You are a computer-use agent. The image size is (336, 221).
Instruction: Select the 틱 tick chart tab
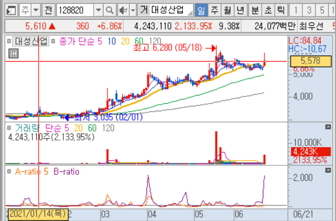point(281,10)
